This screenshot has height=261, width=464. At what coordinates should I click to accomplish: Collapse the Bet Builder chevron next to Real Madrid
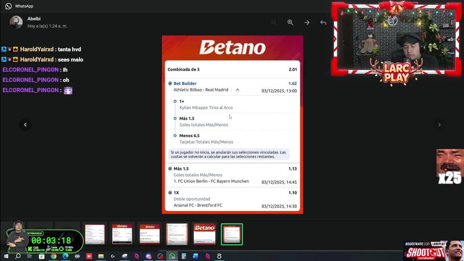pos(237,90)
